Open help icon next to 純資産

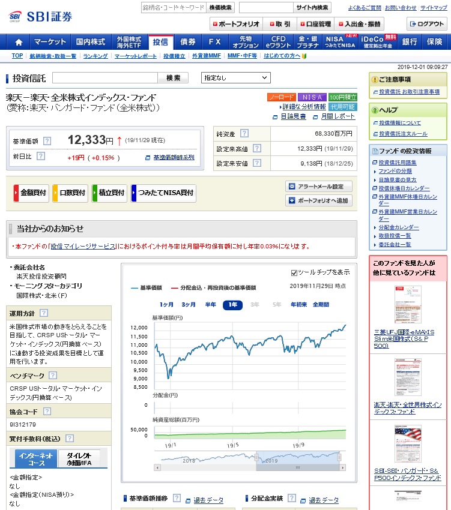pyautogui.click(x=244, y=133)
